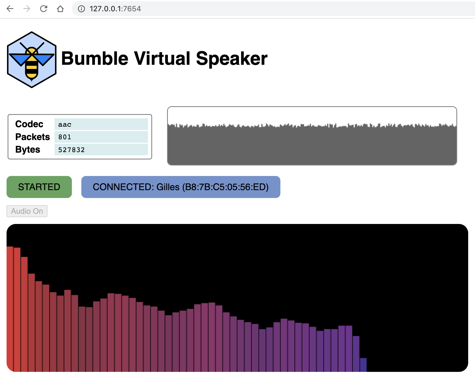Click the Codec label text
The width and height of the screenshot is (475, 380).
click(x=29, y=124)
